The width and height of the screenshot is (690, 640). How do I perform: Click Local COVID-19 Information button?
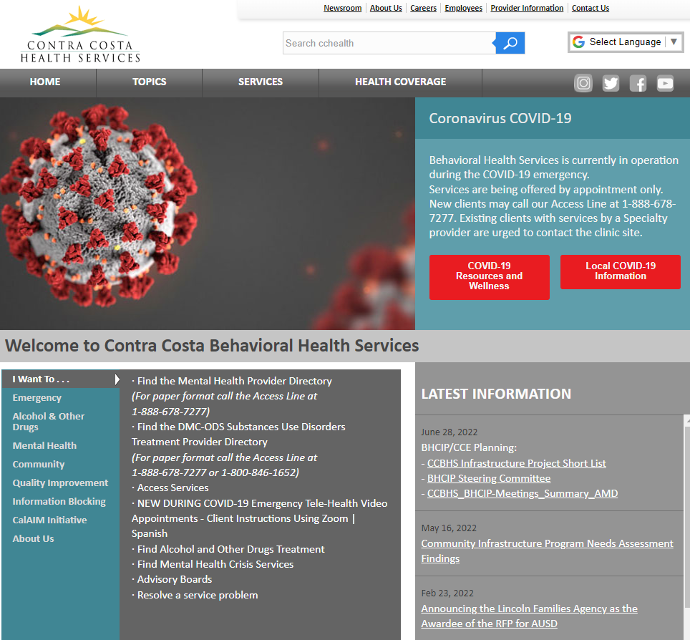pos(621,271)
